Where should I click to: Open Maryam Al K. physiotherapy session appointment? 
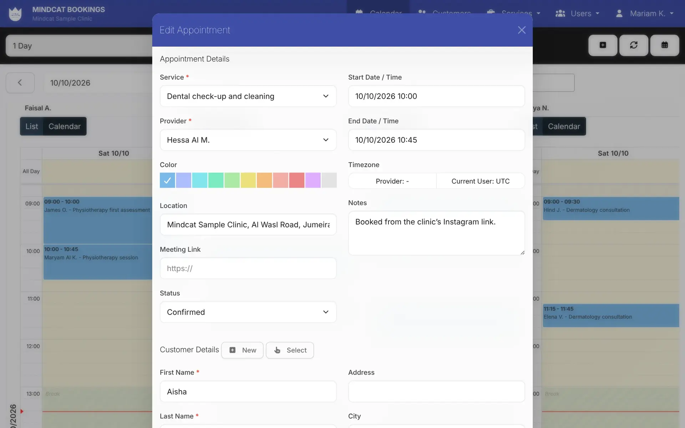(x=98, y=262)
